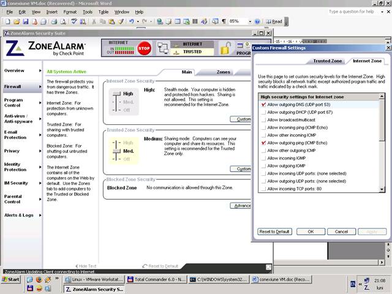Click the Insert Hyperlink globe icon
This screenshot has width=392, height=294.
159,22
